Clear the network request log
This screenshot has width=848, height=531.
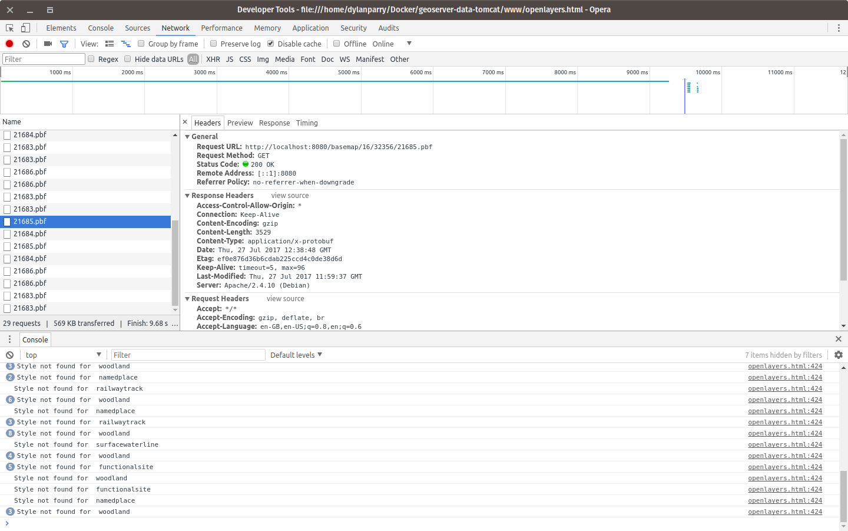25,44
